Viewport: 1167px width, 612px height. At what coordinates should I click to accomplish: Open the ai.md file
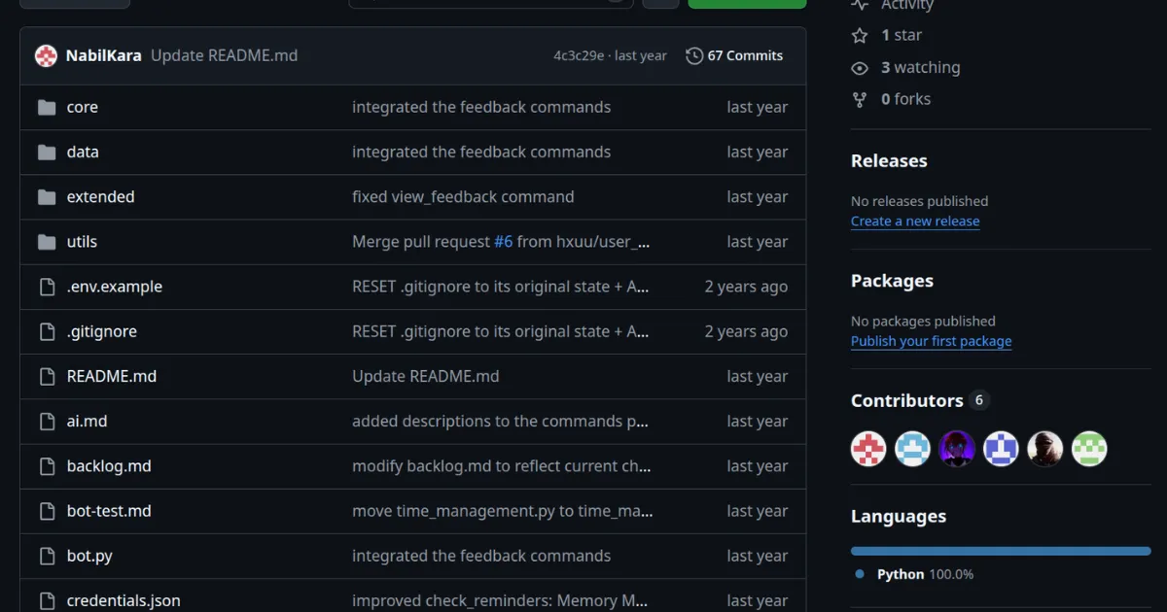[87, 422]
